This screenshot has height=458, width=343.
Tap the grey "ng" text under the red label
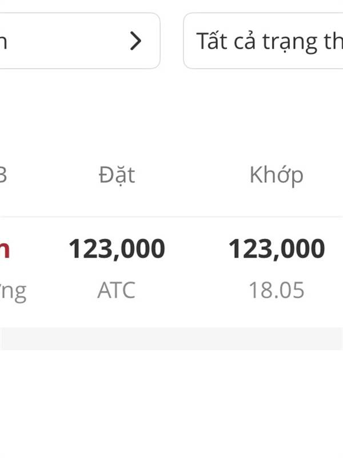pos(13,292)
